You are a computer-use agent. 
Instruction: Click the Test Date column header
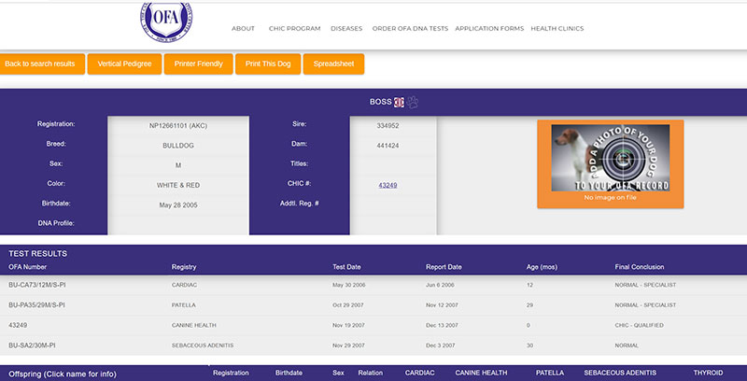tap(346, 267)
